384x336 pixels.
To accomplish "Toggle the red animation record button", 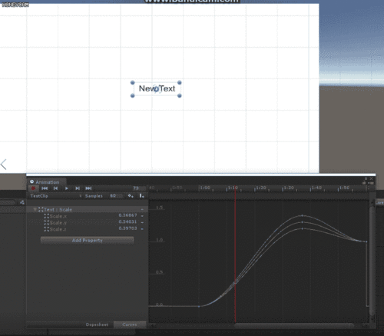I will (33, 188).
